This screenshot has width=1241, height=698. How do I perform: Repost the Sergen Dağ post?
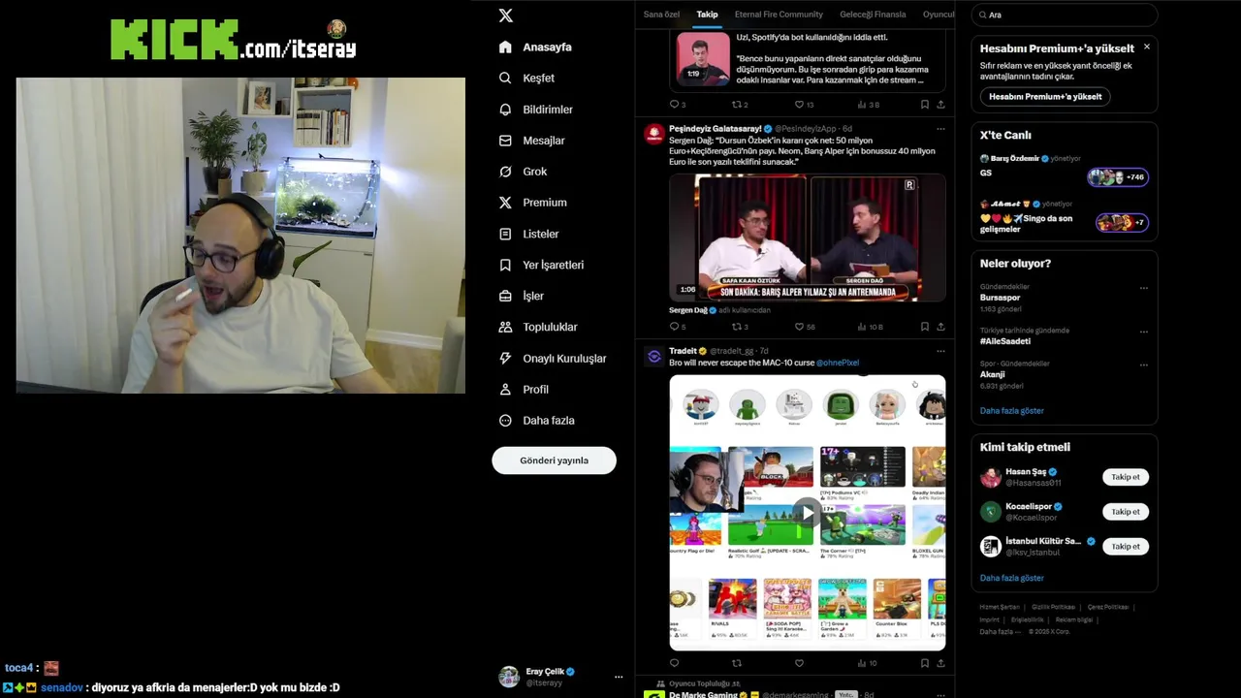pyautogui.click(x=739, y=327)
